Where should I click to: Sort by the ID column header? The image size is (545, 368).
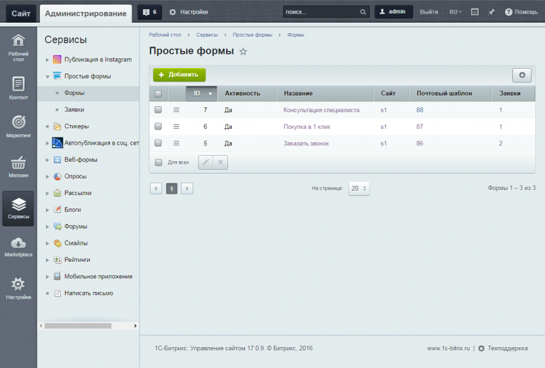[202, 94]
